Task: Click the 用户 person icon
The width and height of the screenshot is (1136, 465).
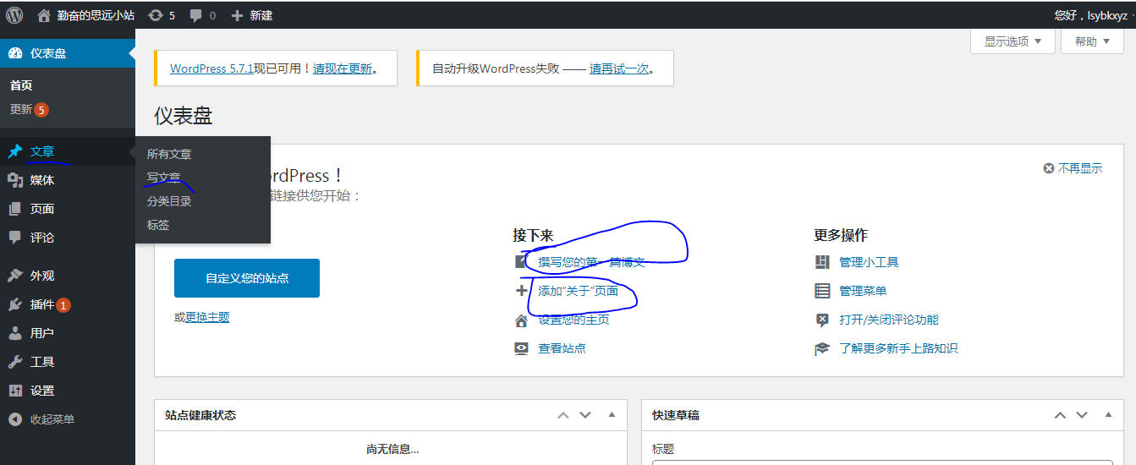Action: click(x=15, y=333)
